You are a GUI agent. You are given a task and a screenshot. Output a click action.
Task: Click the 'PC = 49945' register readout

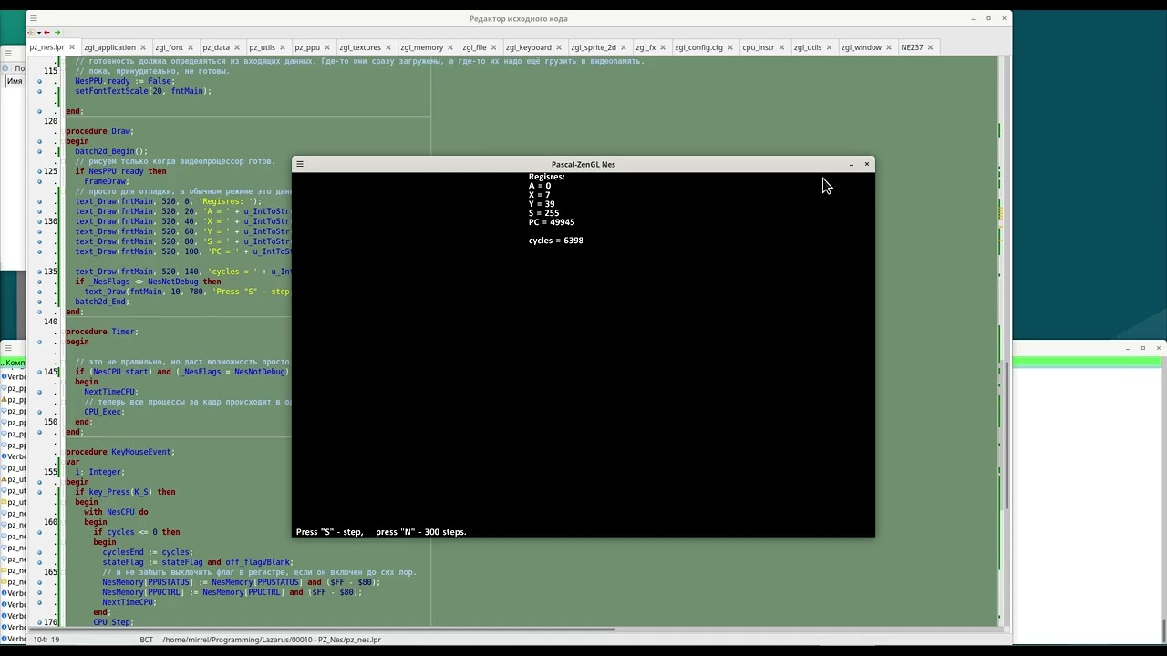552,222
